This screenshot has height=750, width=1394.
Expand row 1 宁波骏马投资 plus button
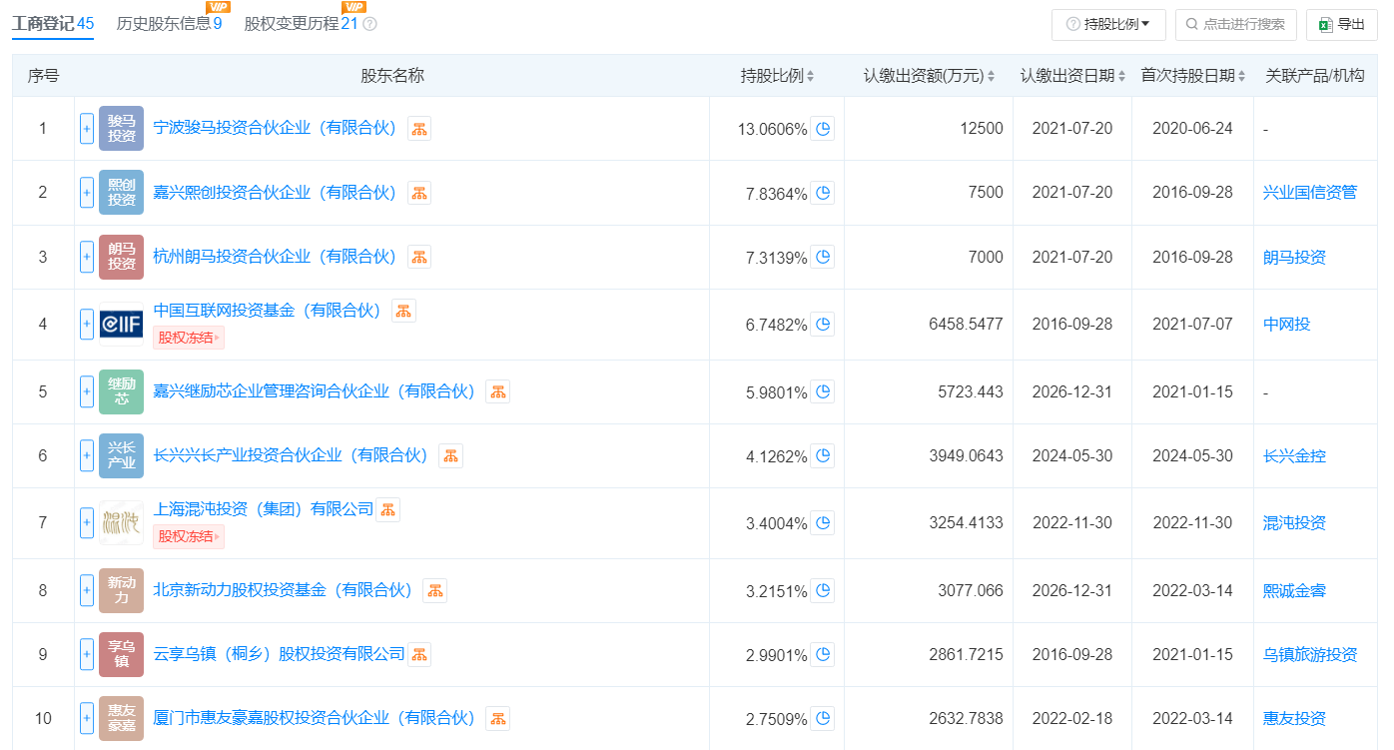pos(87,129)
